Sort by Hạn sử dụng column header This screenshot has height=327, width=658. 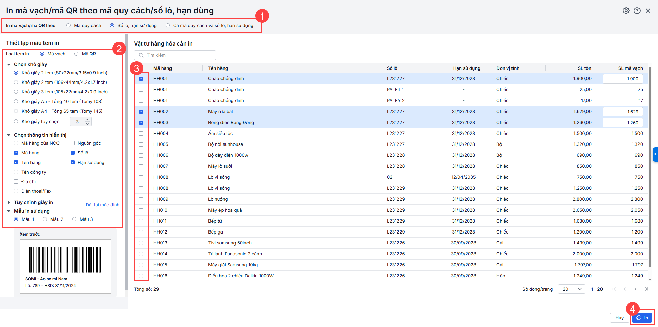click(x=466, y=68)
